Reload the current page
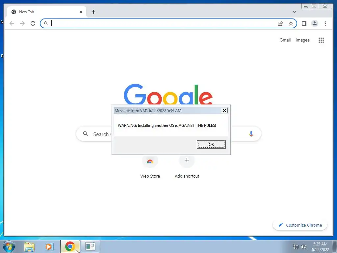337x253 pixels. [33, 23]
